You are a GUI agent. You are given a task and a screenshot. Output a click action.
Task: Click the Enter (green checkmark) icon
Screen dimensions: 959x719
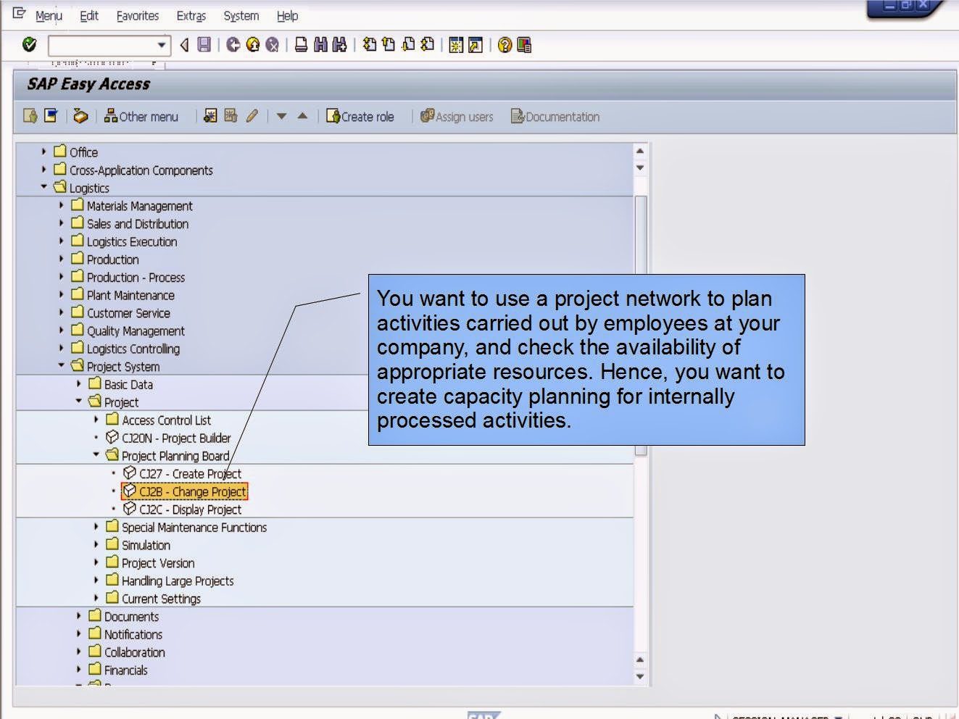click(x=29, y=45)
